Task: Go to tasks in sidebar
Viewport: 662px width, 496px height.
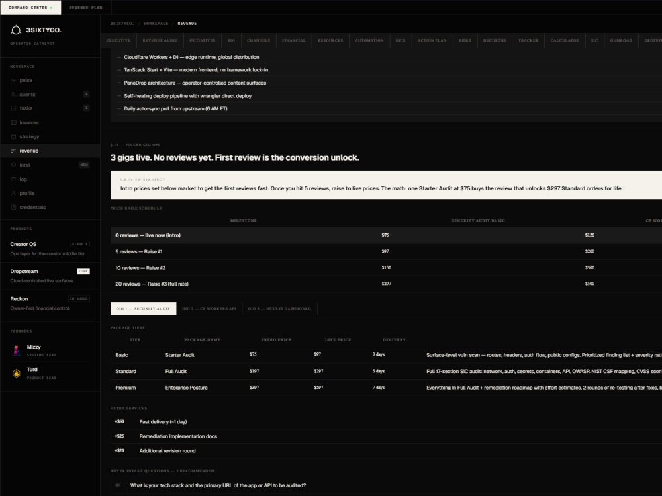Action: click(x=50, y=108)
